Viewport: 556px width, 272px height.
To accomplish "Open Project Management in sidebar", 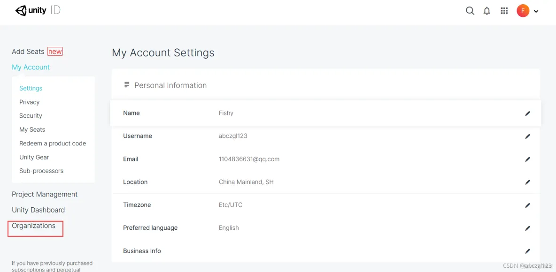I will pyautogui.click(x=45, y=195).
